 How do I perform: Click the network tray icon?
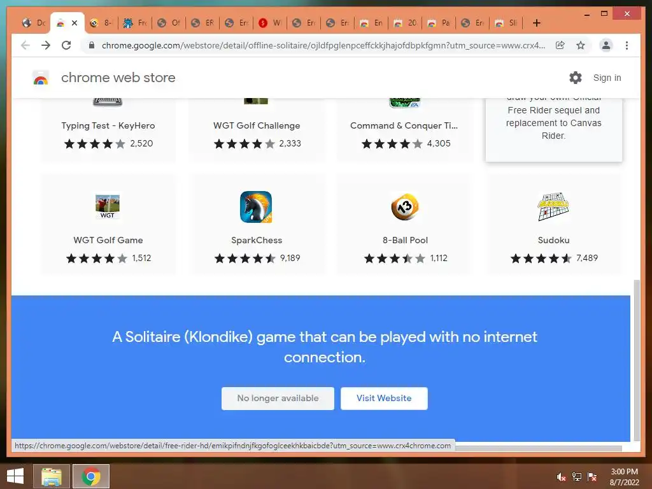(577, 477)
